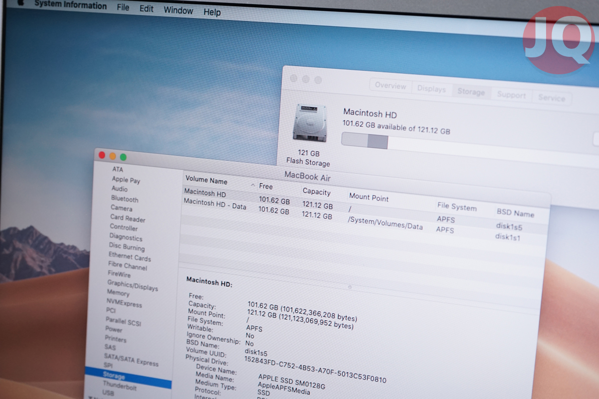Select Controller in the sidebar
The width and height of the screenshot is (599, 399).
tap(124, 227)
